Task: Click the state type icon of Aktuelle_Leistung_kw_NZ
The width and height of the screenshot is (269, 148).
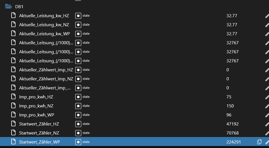Action: tap(78, 25)
